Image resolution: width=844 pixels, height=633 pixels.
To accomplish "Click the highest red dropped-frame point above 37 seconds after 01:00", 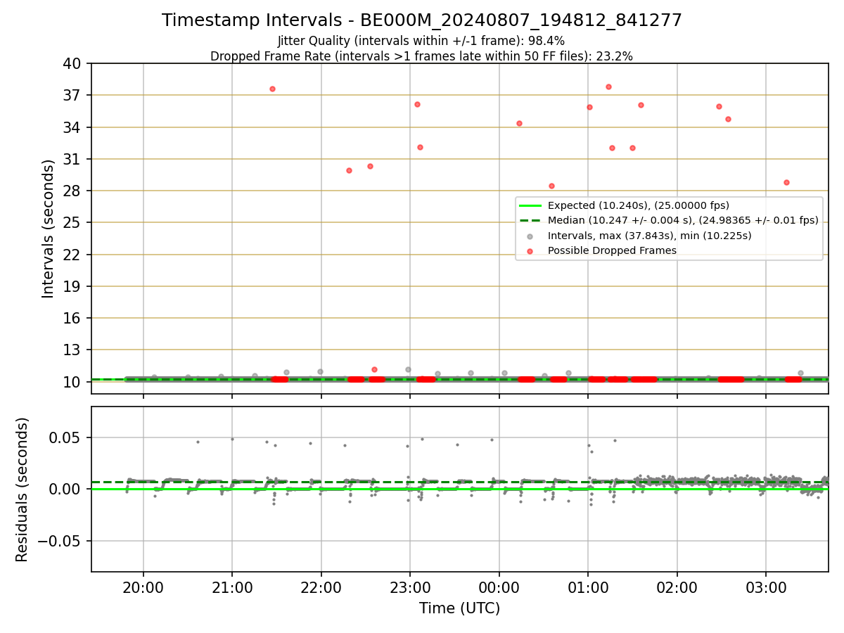I will [608, 87].
